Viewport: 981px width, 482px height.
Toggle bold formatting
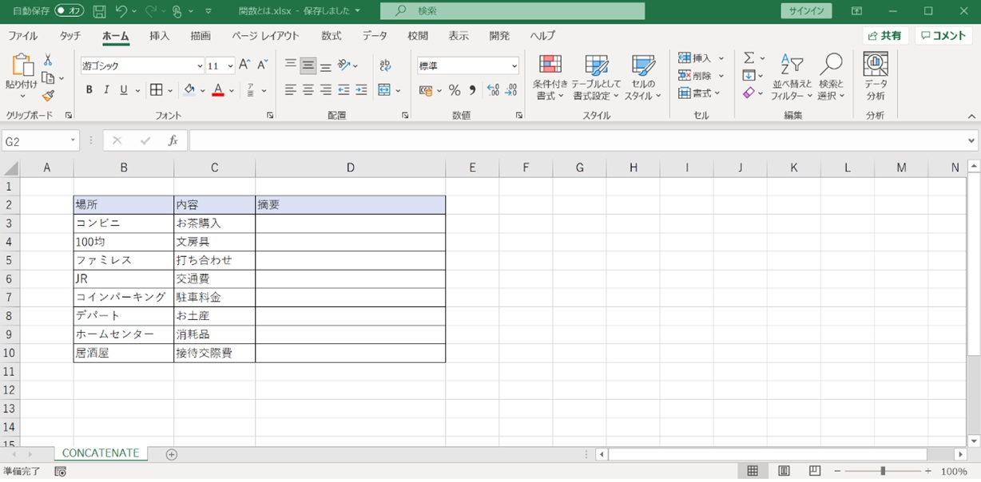point(89,90)
